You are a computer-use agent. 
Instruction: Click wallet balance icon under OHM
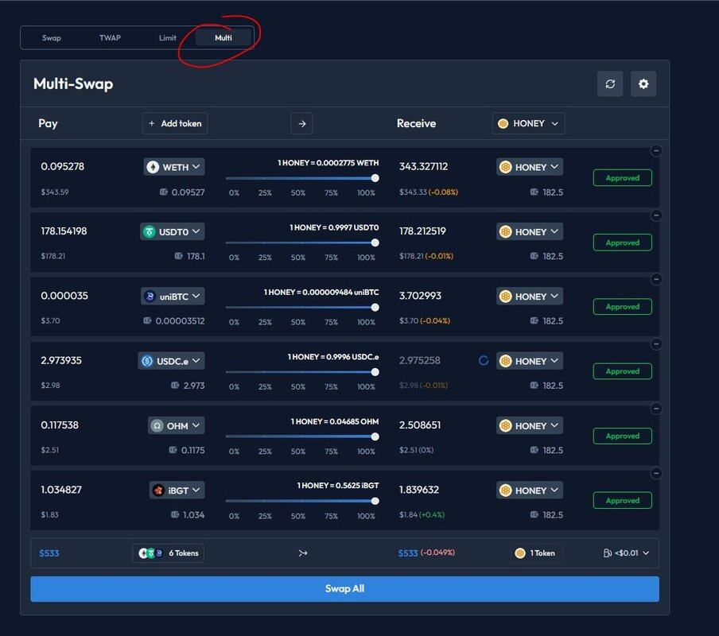(173, 450)
